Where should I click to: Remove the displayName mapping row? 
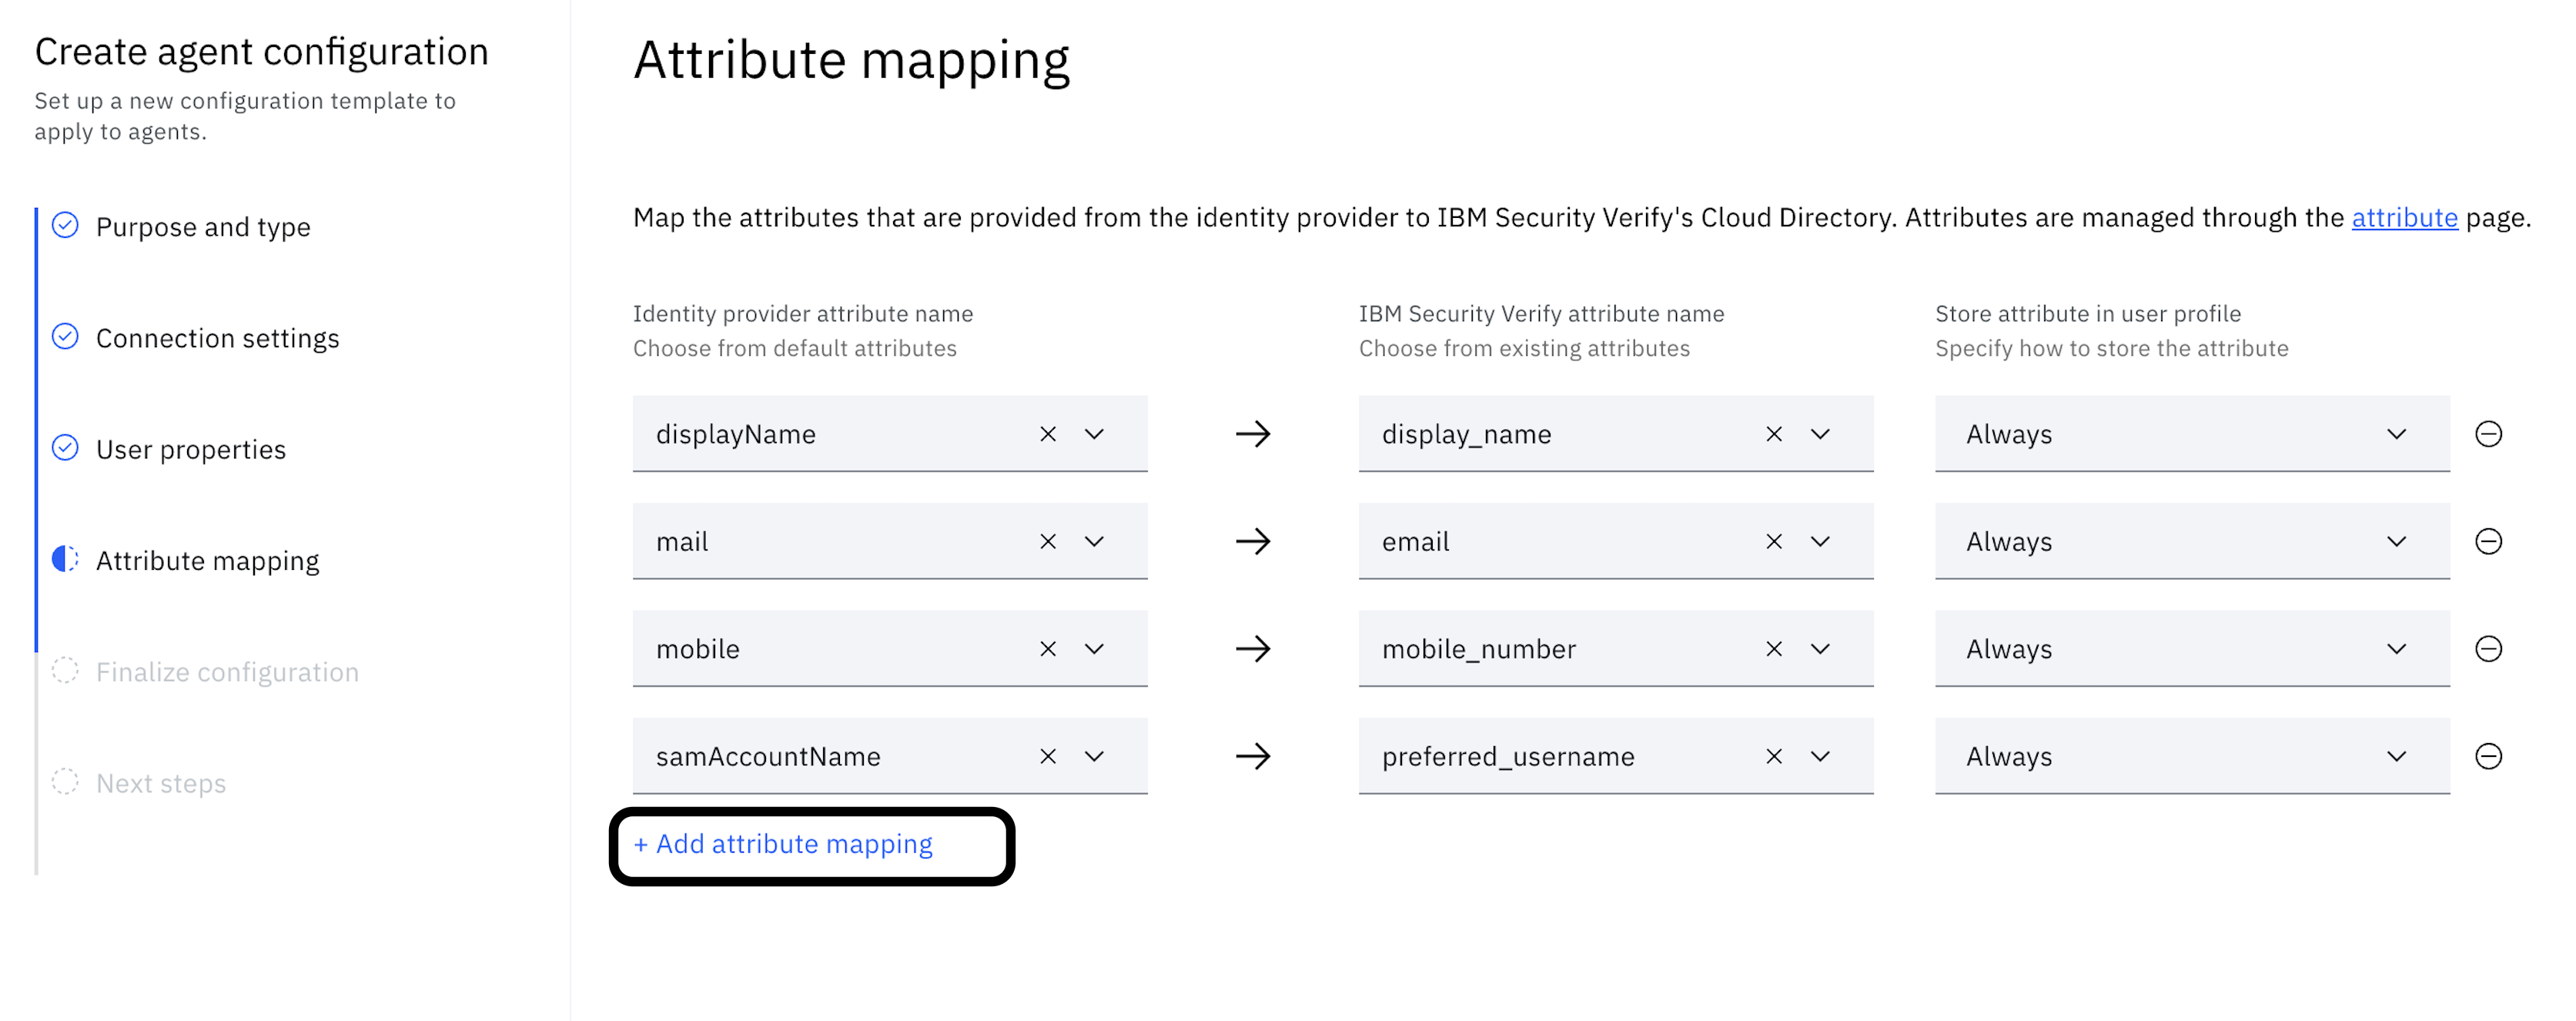point(2488,434)
